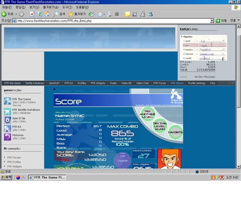
Task: Switch to the FFR Store nav tab
Action: [177, 83]
